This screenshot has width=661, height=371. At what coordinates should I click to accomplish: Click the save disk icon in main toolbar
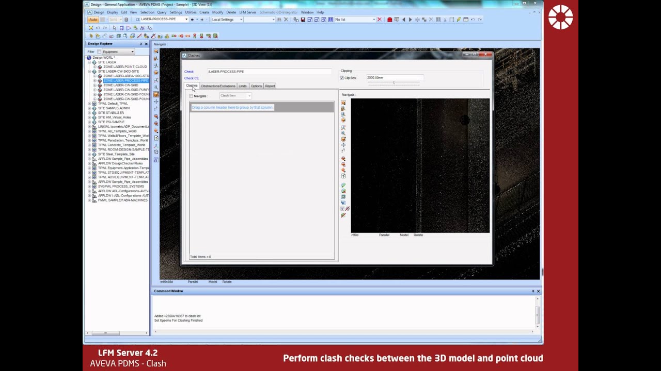pos(303,20)
